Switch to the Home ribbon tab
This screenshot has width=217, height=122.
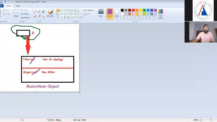(8, 6)
